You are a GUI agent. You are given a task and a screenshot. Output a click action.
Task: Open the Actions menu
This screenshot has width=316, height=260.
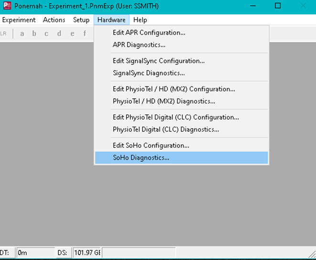54,20
